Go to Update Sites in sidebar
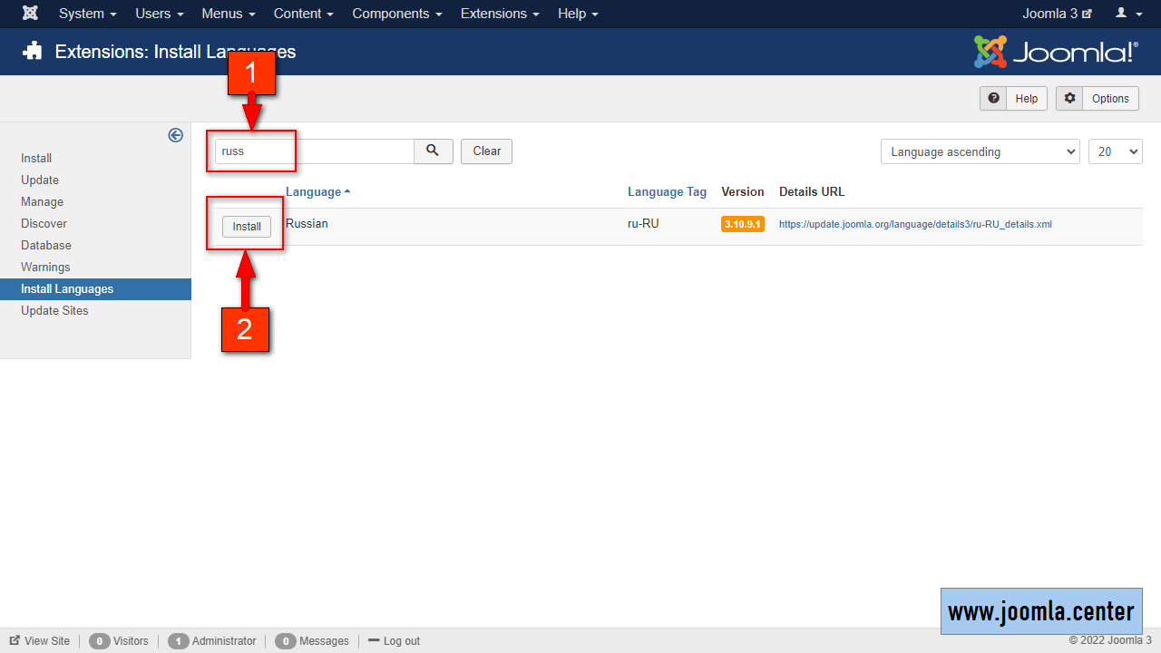Viewport: 1161px width, 653px height. click(54, 310)
